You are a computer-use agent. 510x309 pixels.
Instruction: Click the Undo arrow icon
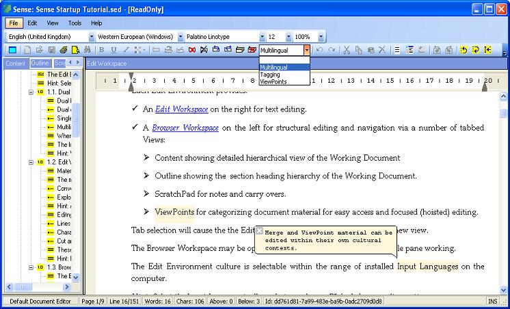coord(320,50)
